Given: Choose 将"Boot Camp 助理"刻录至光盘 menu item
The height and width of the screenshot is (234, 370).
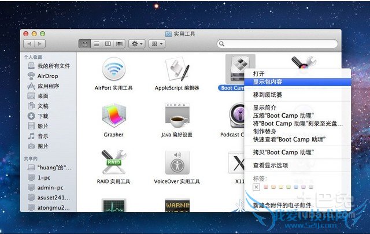Looking at the screenshot, I should pyautogui.click(x=297, y=124).
